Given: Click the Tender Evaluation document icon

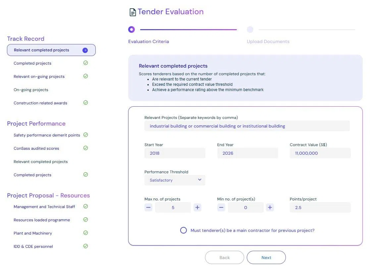Looking at the screenshot, I should [132, 12].
